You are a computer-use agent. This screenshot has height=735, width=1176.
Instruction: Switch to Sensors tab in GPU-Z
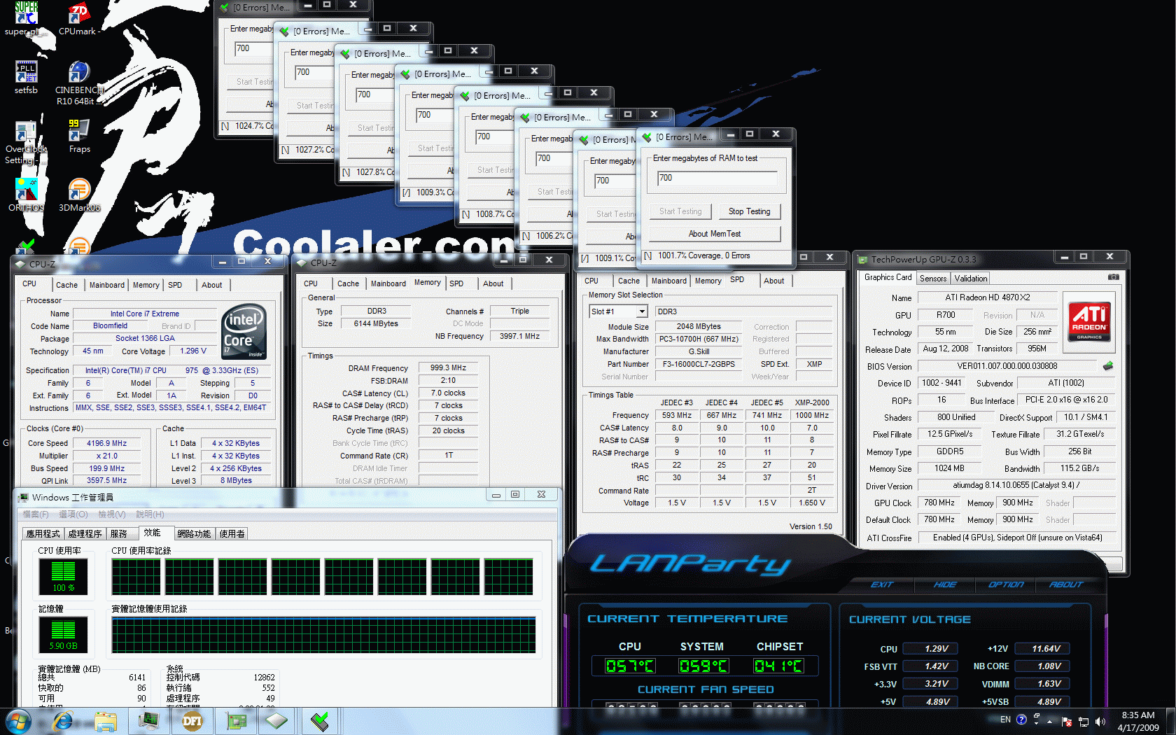pos(933,279)
